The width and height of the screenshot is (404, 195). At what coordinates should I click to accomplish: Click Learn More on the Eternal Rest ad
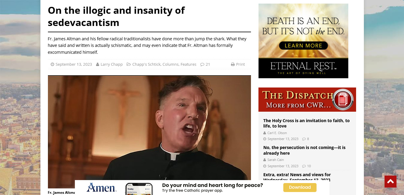[x=303, y=46]
